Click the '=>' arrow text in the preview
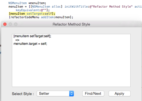142x101 pixels. pos(17,40)
